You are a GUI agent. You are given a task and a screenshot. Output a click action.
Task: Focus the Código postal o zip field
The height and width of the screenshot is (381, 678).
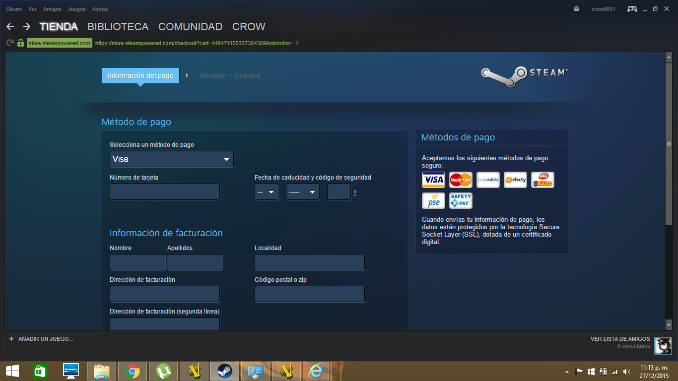tap(310, 294)
